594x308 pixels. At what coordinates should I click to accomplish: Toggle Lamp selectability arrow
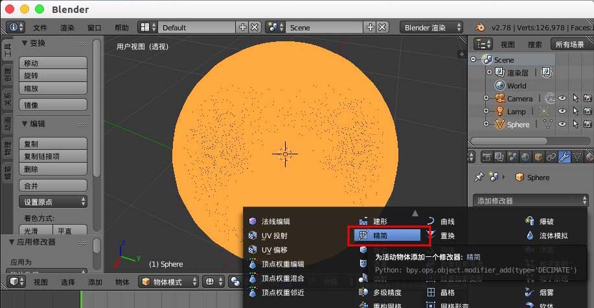point(575,111)
